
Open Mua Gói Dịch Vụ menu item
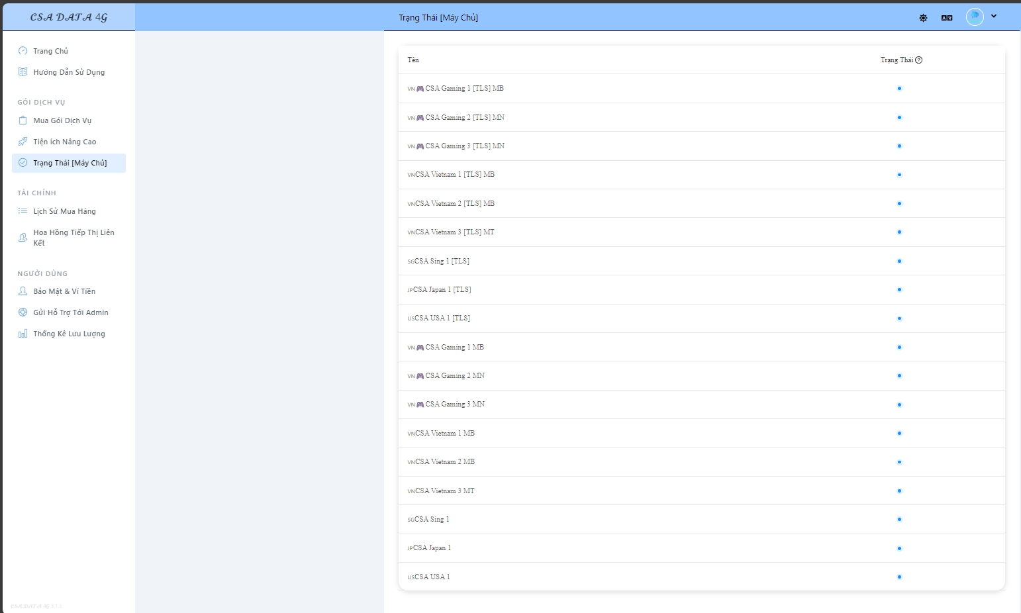pyautogui.click(x=62, y=120)
